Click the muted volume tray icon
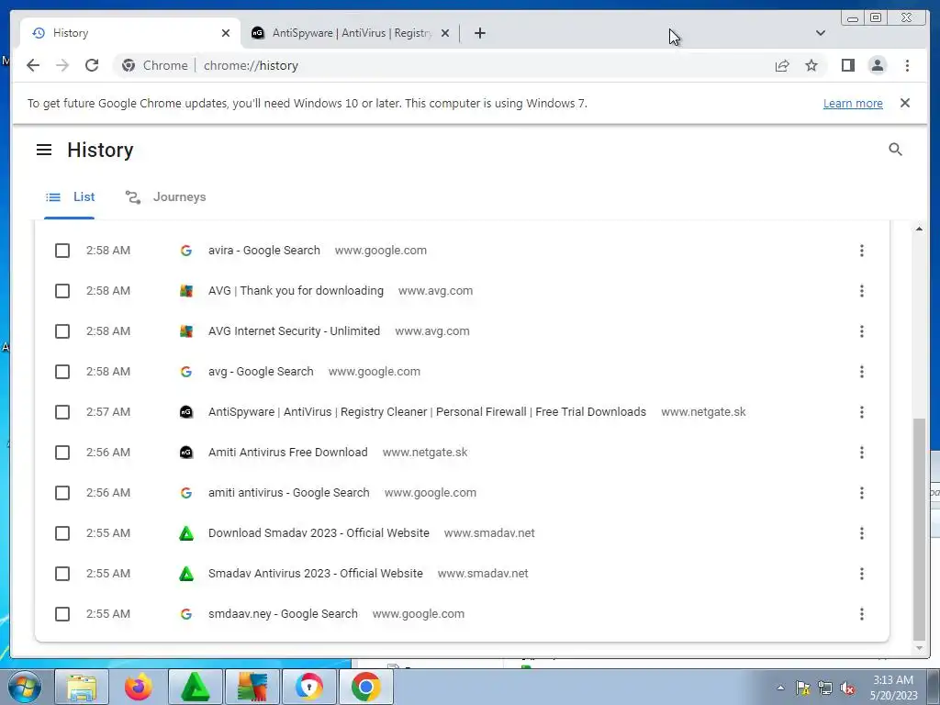940x705 pixels. click(847, 688)
